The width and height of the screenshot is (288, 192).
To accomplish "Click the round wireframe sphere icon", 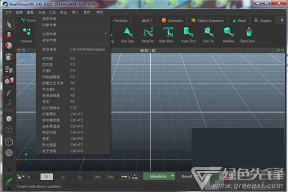I will pyautogui.click(x=9, y=152).
